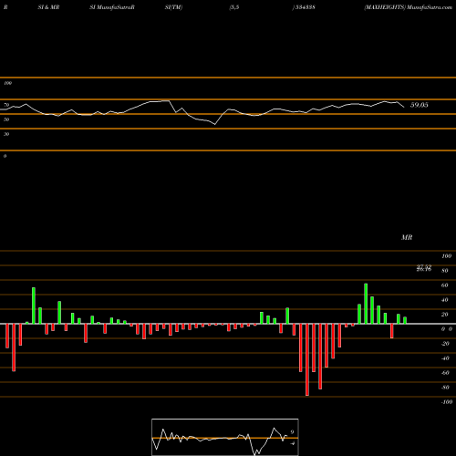Click the 'SI & MR' header text
This screenshot has height=456, width=456.
48,7
